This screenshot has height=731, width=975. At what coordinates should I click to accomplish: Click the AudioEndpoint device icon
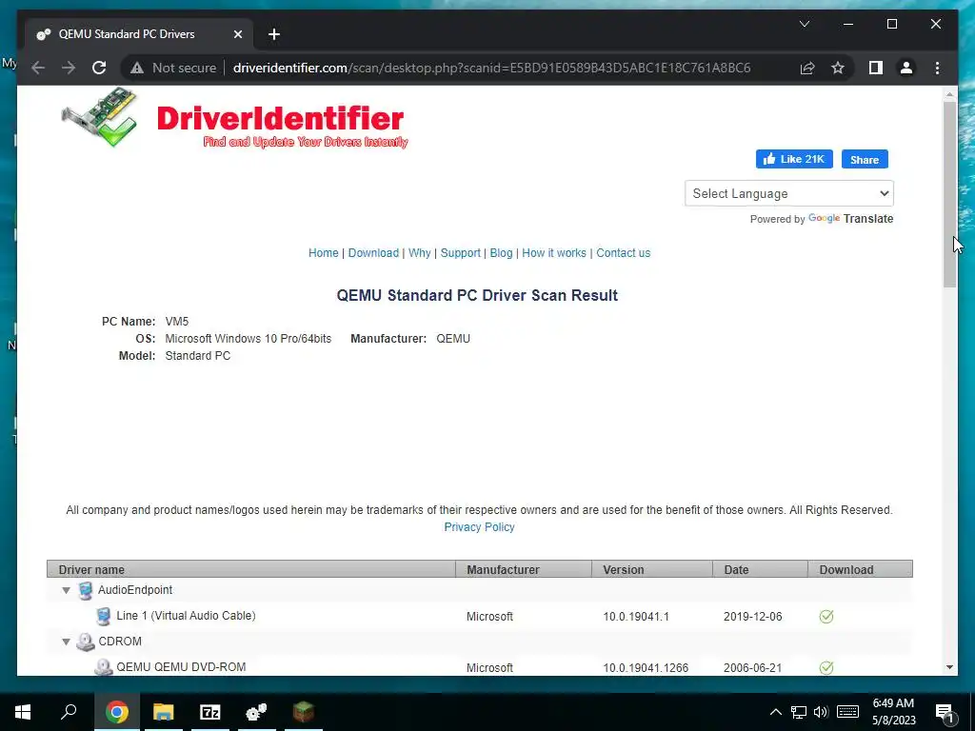[86, 590]
